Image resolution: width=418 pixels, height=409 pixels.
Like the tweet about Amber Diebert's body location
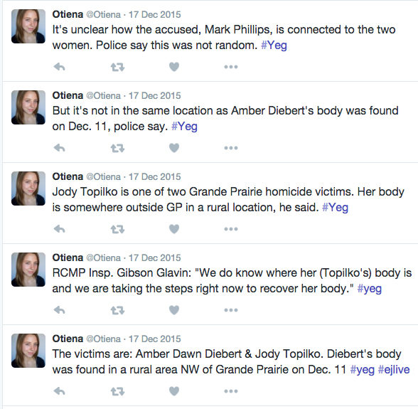click(x=174, y=148)
